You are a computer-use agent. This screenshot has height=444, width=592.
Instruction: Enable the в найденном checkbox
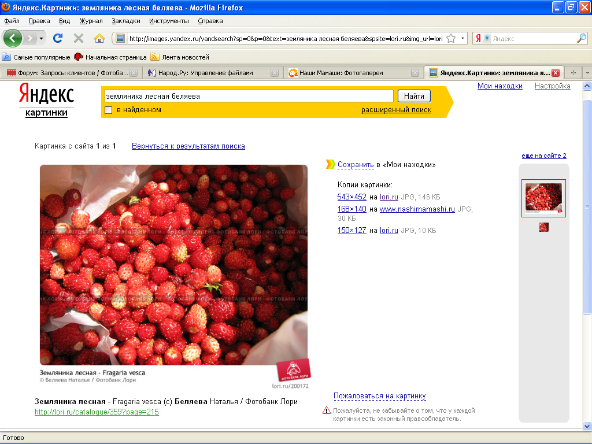[x=108, y=110]
